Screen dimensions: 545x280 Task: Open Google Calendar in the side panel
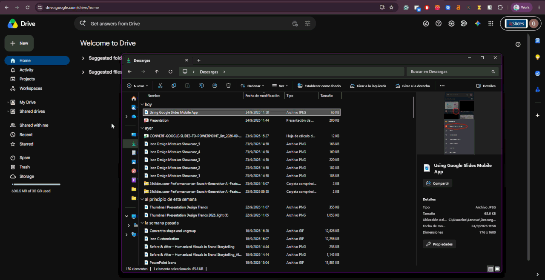click(x=537, y=40)
